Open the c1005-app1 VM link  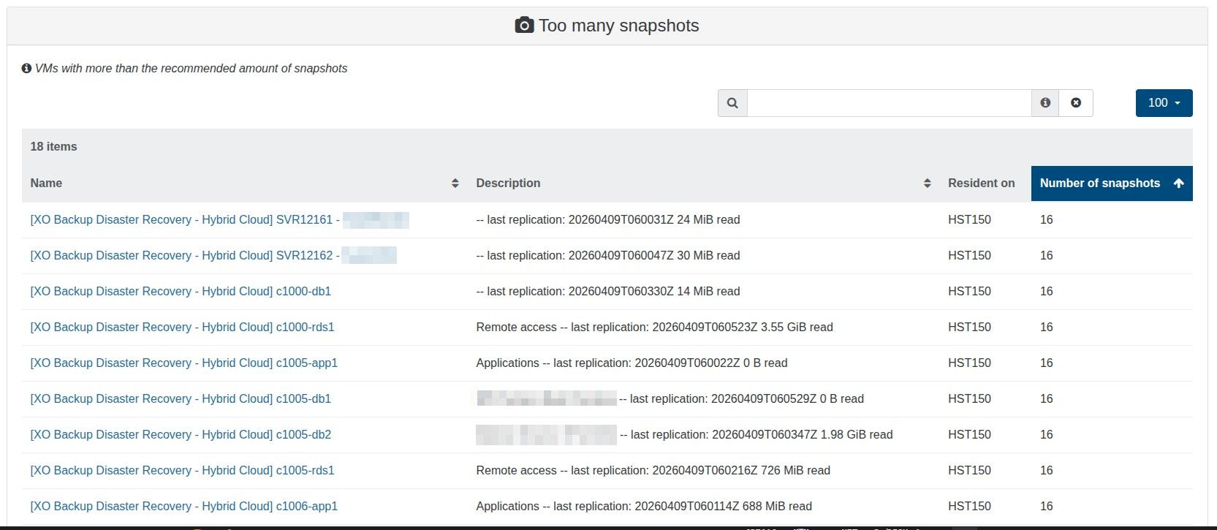click(x=183, y=363)
